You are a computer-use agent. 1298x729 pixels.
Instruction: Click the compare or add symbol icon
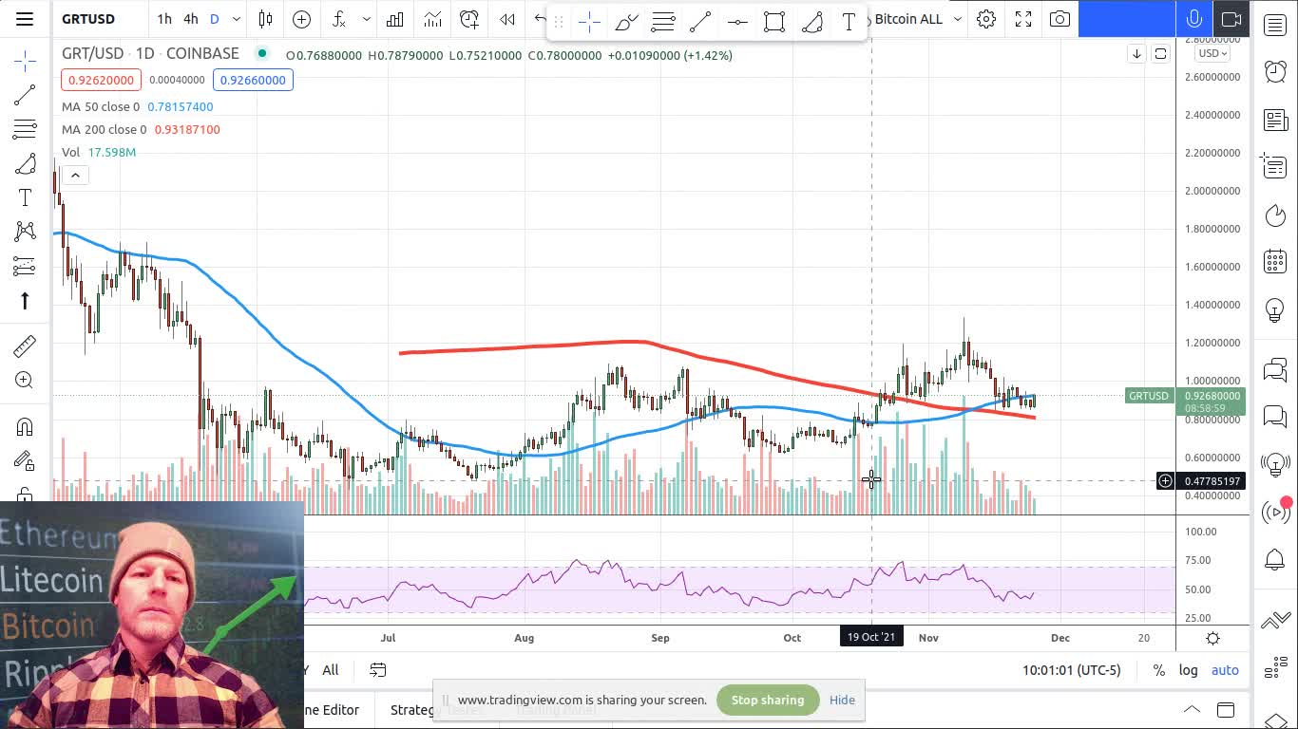click(301, 19)
